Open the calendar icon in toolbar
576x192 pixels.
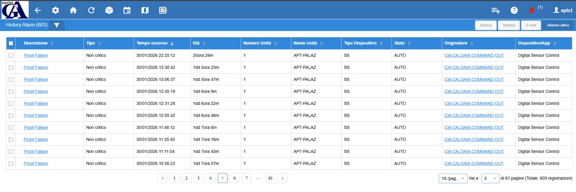[x=127, y=10]
